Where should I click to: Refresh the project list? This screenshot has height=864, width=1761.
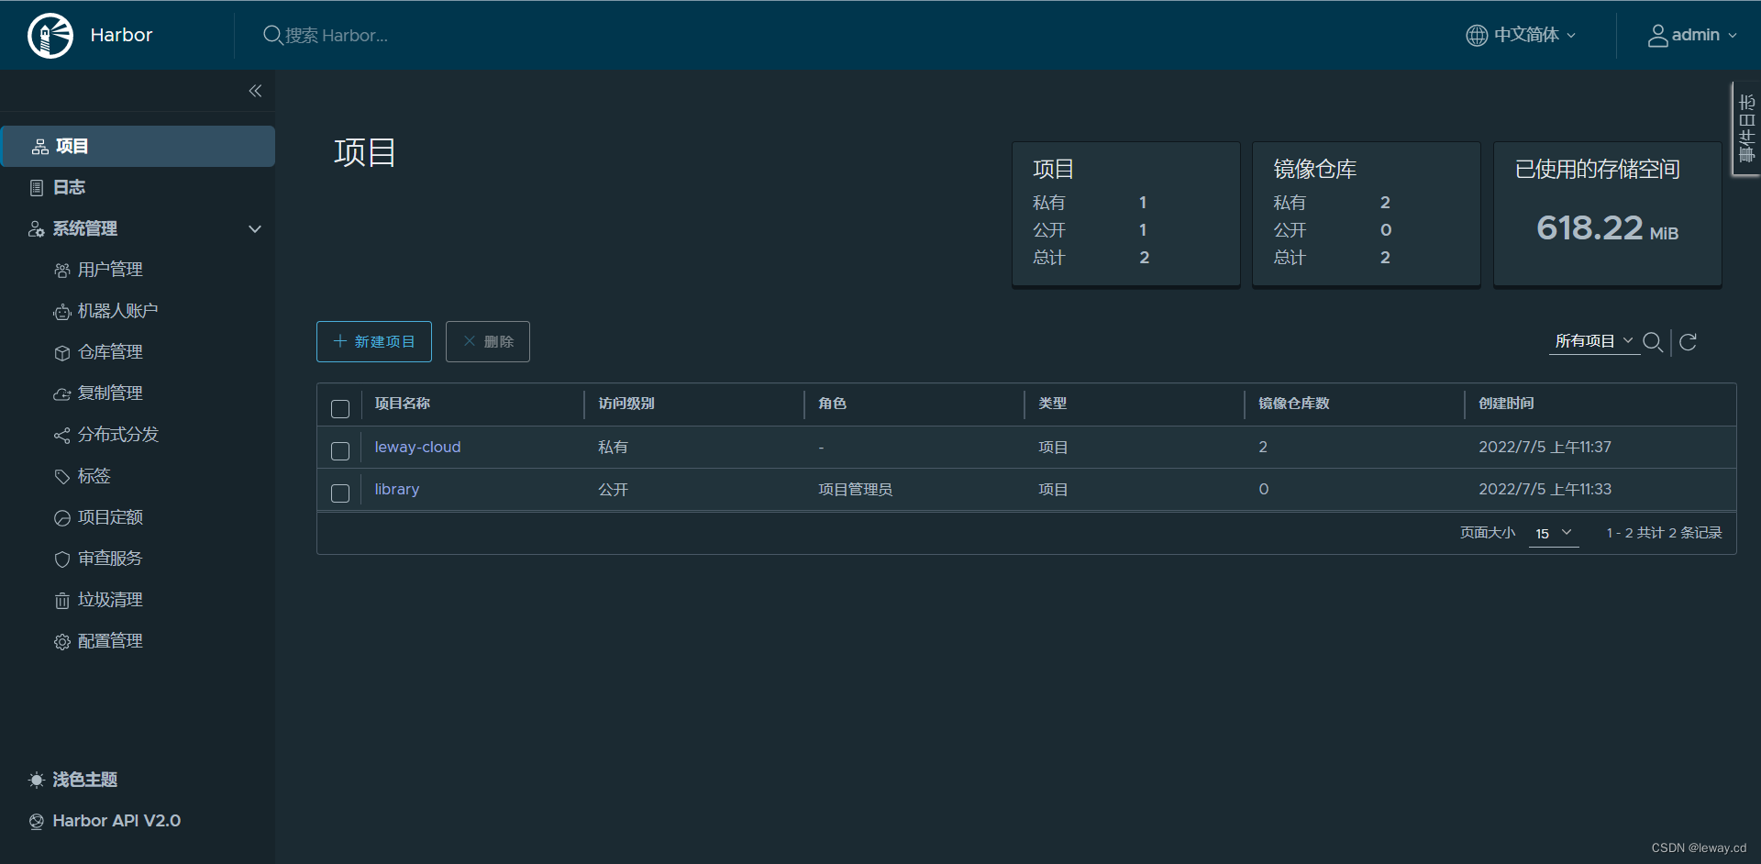pyautogui.click(x=1688, y=342)
